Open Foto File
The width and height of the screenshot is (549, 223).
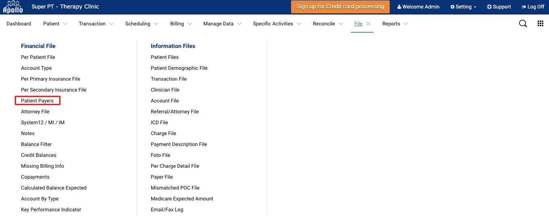pos(160,155)
